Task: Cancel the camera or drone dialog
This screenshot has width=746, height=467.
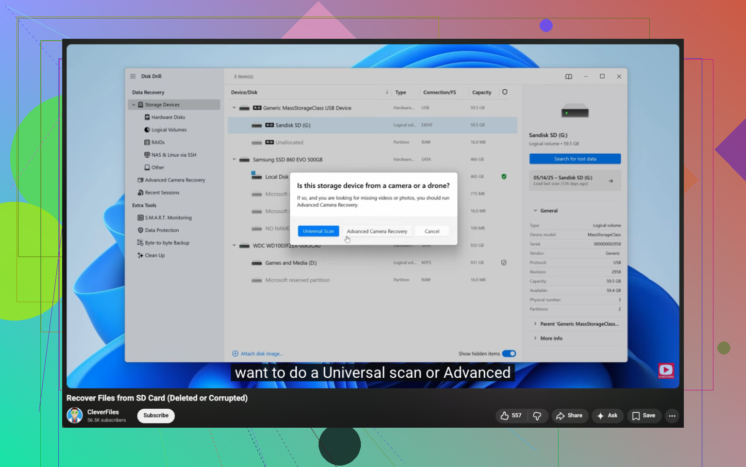Action: [432, 231]
